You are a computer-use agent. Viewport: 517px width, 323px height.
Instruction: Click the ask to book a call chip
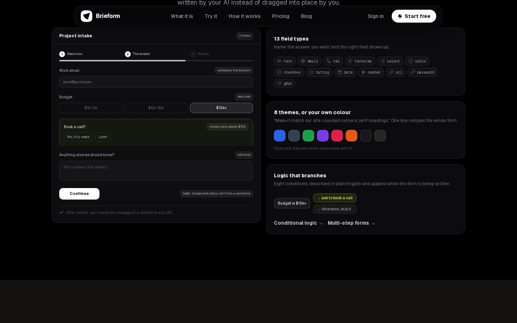pos(335,198)
